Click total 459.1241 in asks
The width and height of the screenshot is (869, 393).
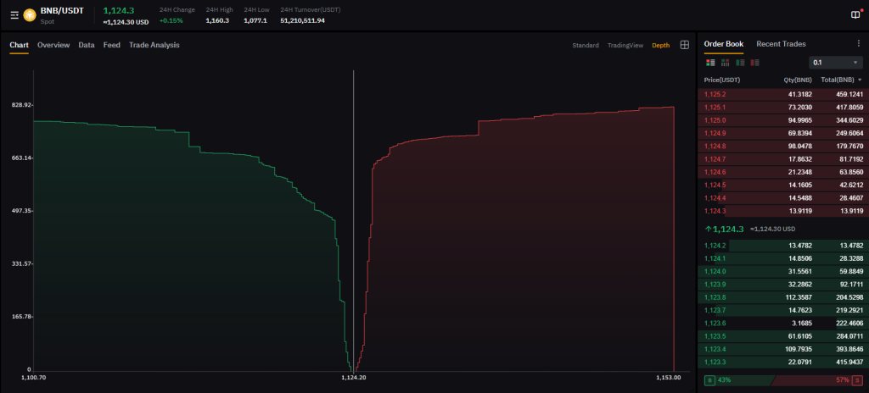click(849, 95)
